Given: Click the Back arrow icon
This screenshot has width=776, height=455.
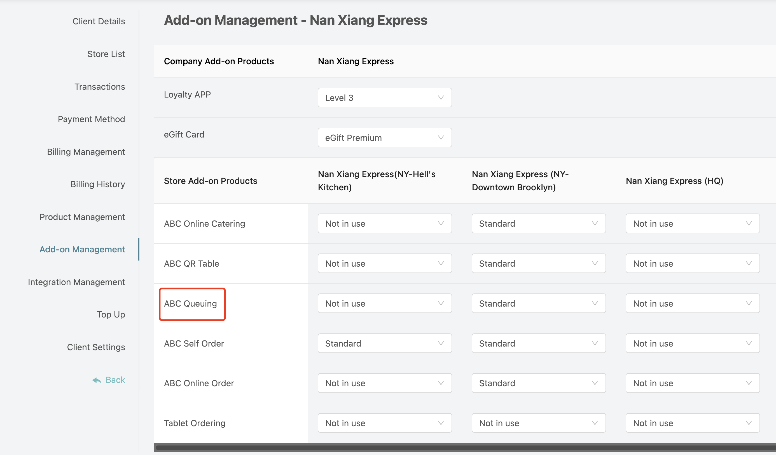Looking at the screenshot, I should point(97,380).
